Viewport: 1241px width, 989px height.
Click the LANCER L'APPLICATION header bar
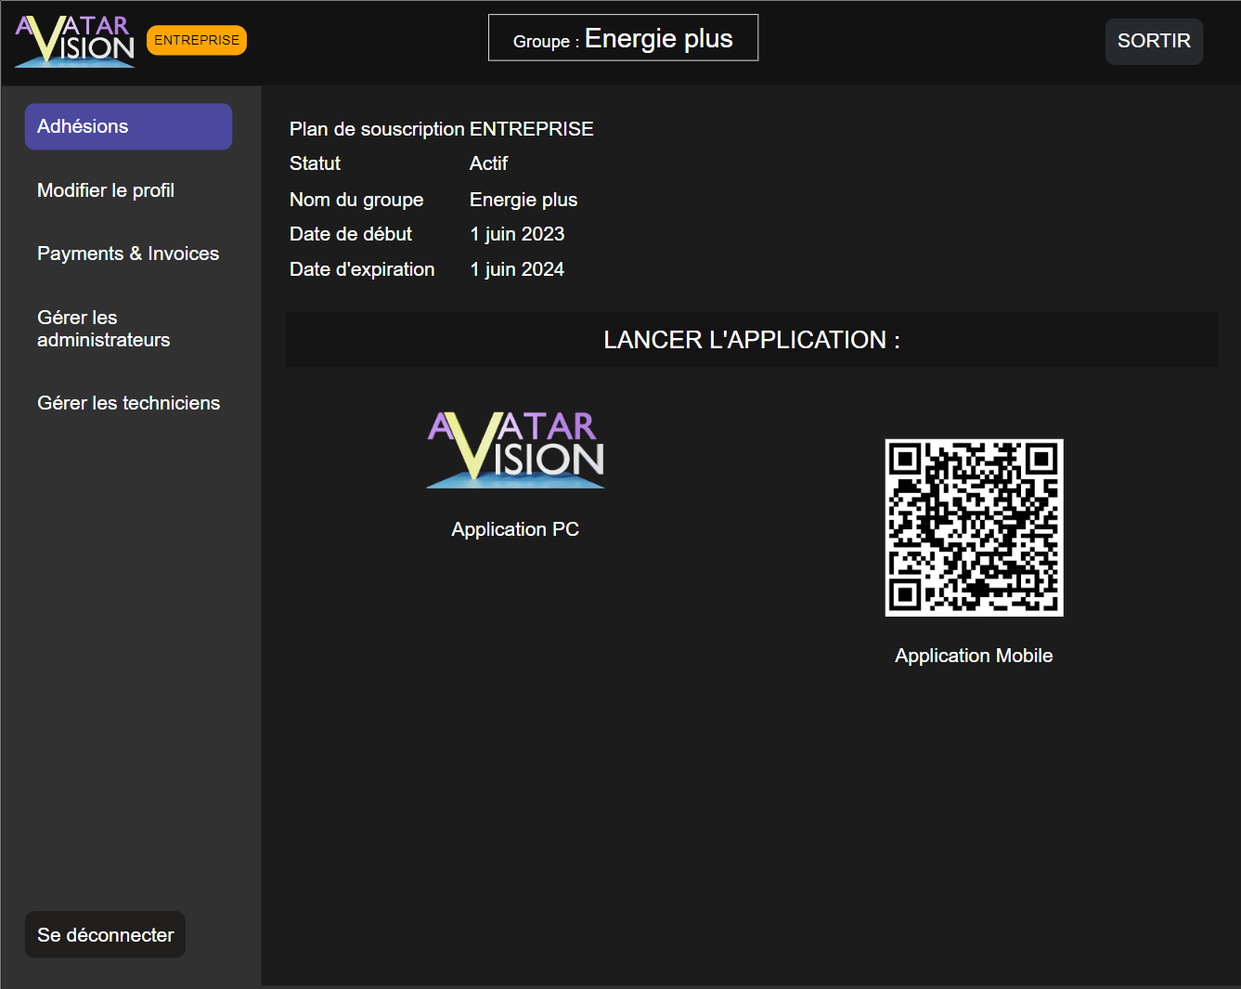(x=752, y=340)
